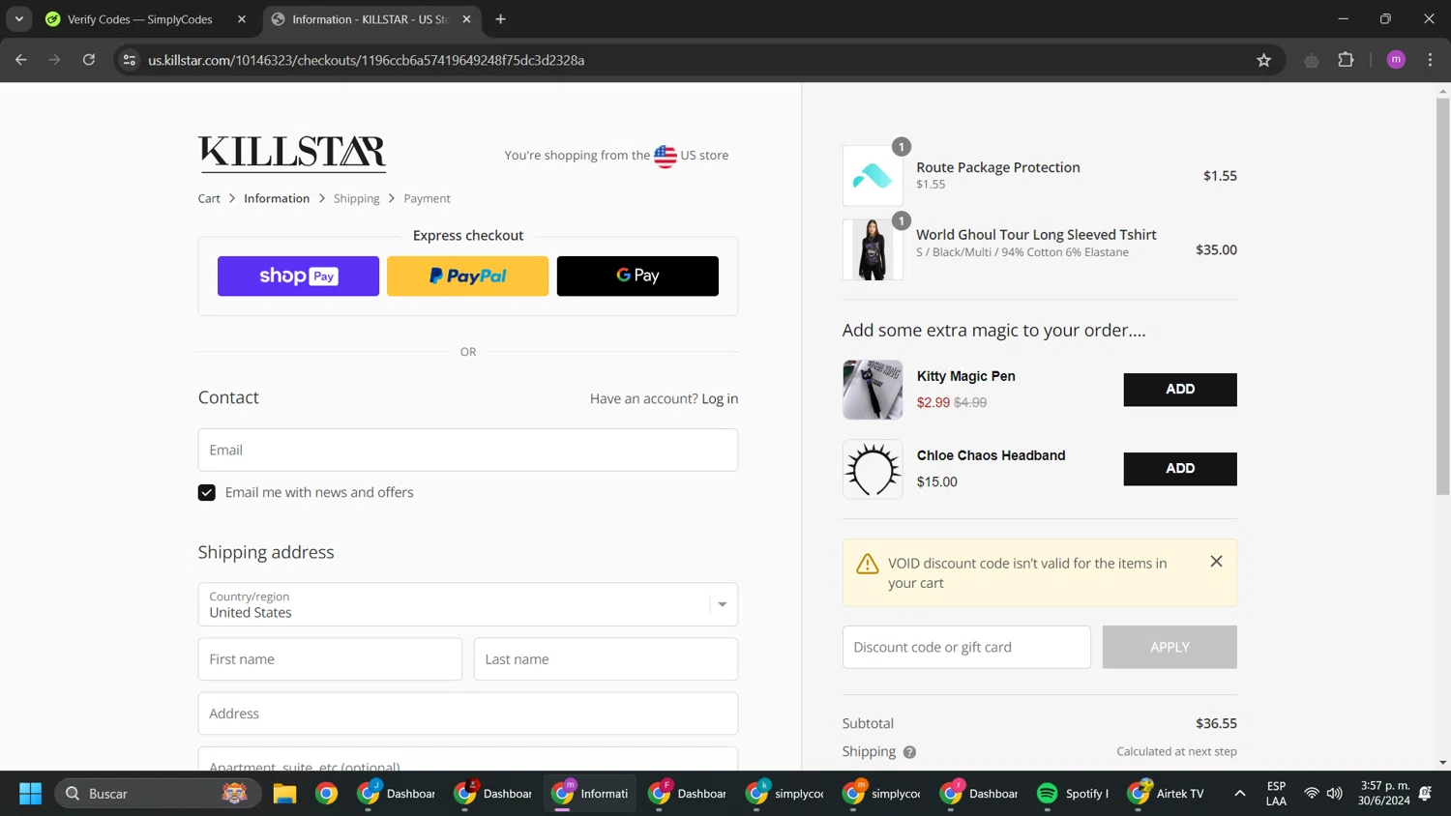Open Chloe Chaos Headband product image
Image resolution: width=1451 pixels, height=816 pixels.
point(873,469)
